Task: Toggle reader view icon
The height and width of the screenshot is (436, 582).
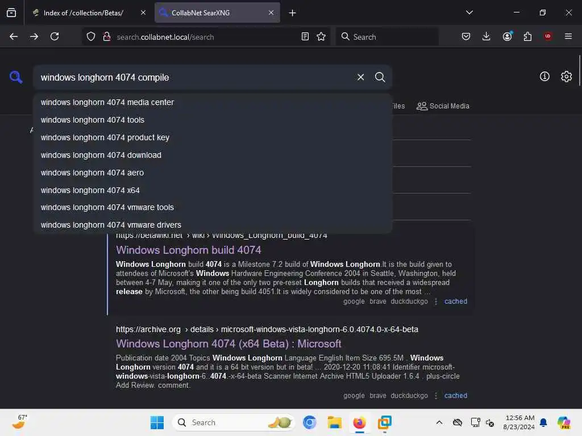Action: tap(305, 36)
